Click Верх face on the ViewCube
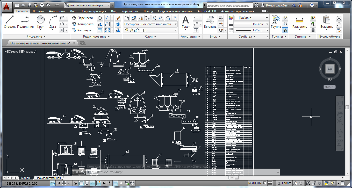 click(x=330, y=69)
